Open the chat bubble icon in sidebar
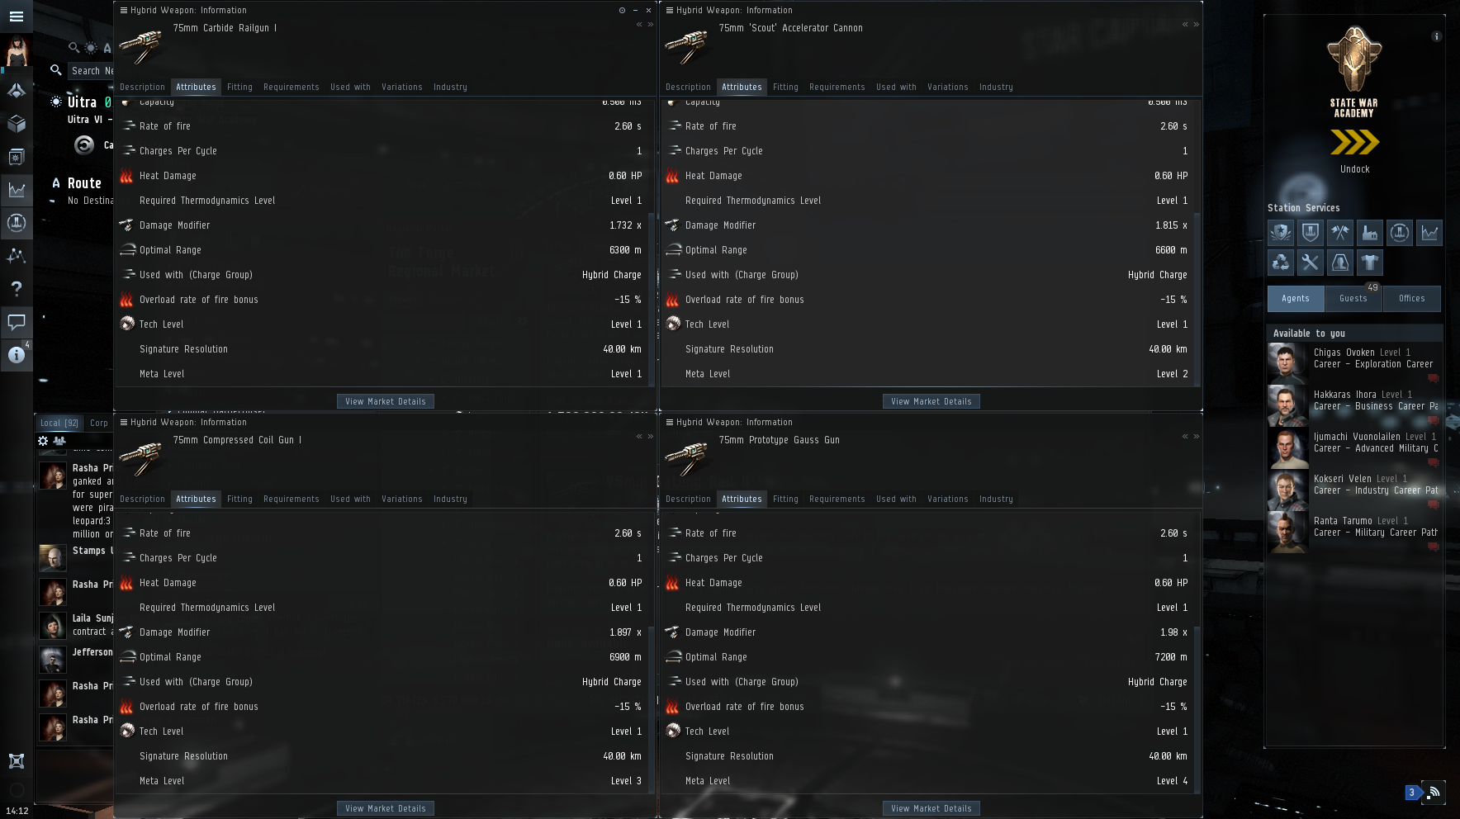1460x819 pixels. point(17,322)
